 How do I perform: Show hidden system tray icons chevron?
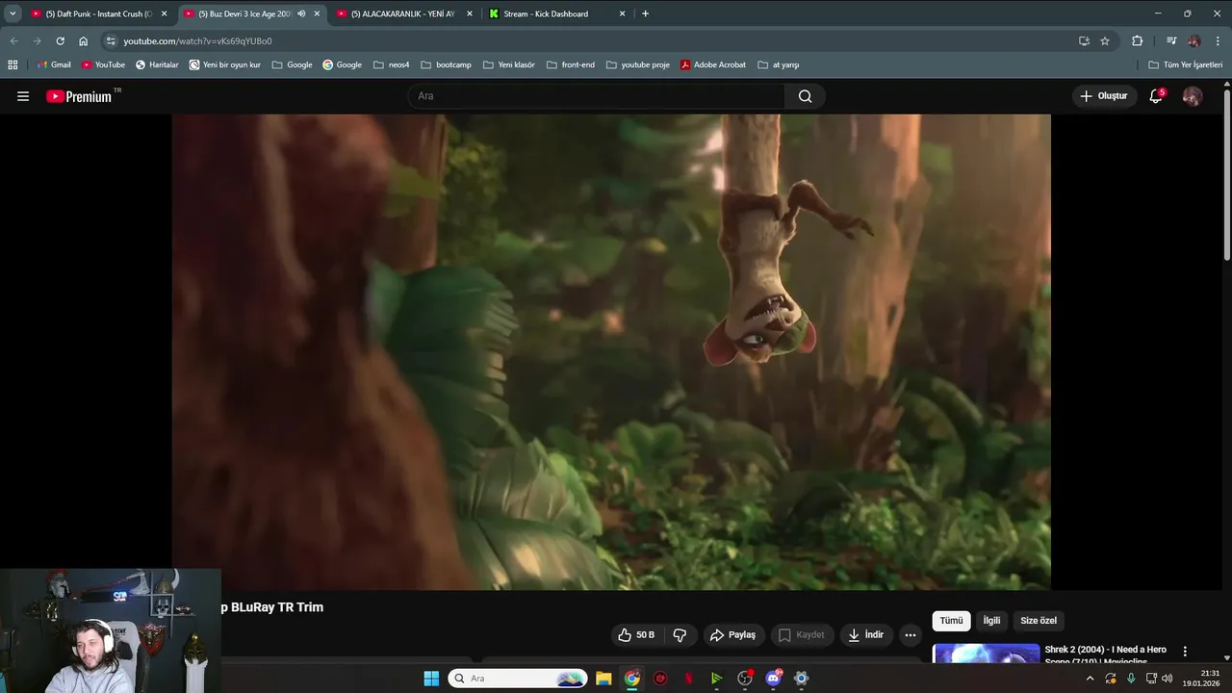(1090, 679)
